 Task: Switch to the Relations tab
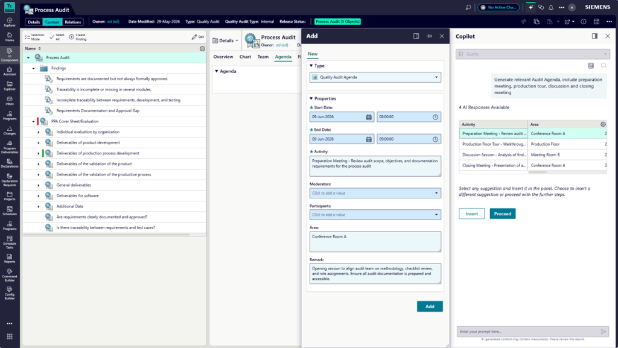pyautogui.click(x=72, y=22)
